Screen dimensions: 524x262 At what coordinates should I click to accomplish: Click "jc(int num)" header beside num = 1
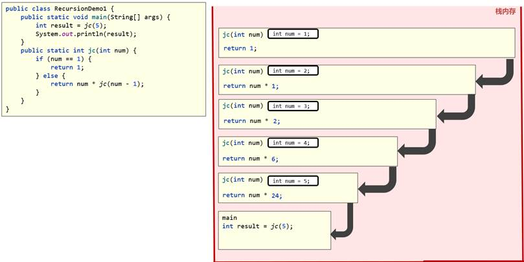[244, 34]
